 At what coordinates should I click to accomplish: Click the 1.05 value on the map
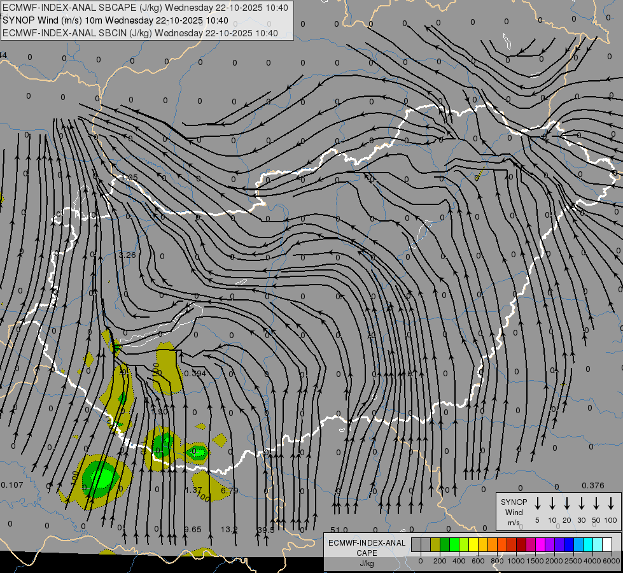(x=130, y=178)
